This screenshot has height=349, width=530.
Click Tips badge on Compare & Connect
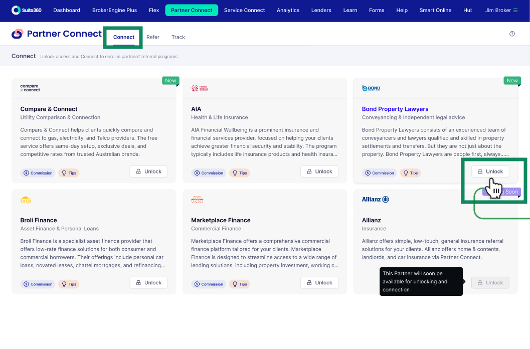pyautogui.click(x=69, y=173)
